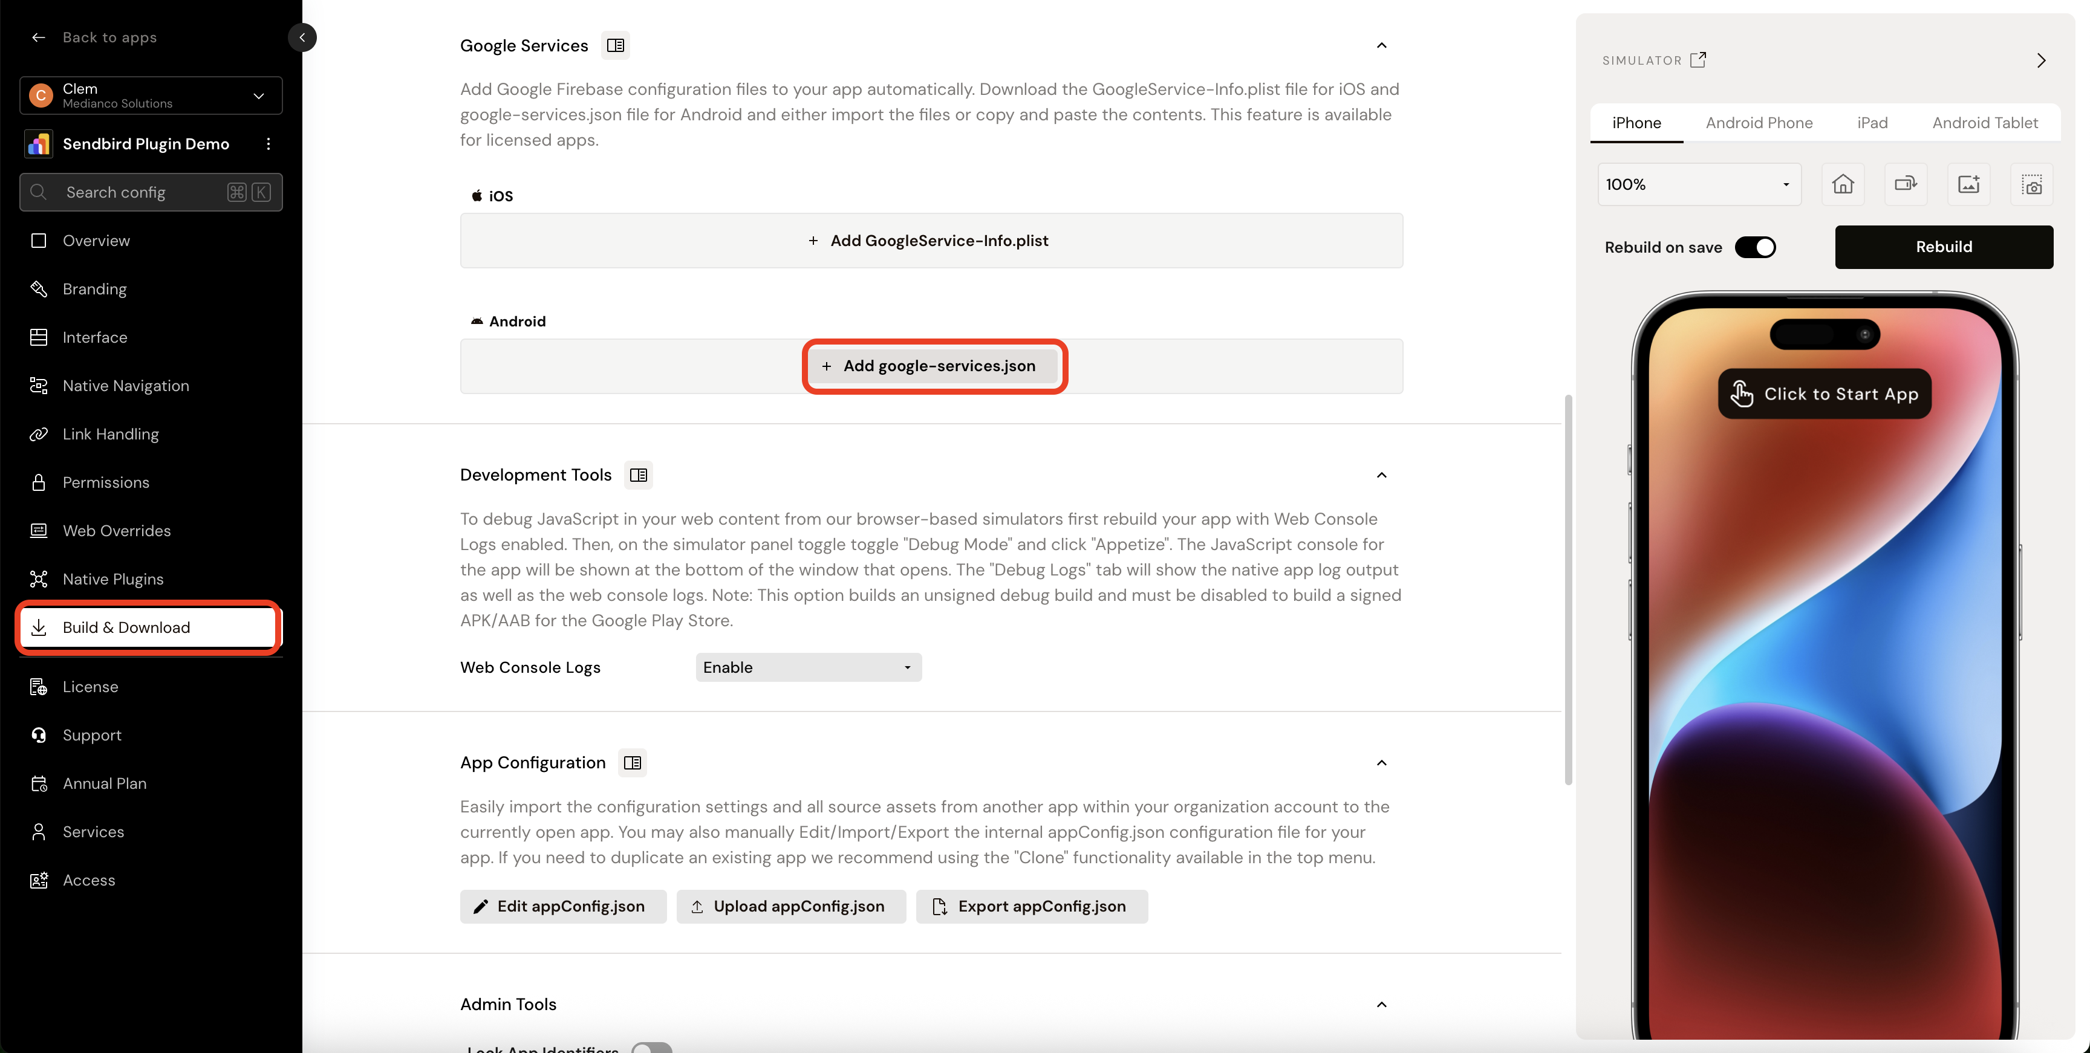Open the 100% zoom level dropdown
The width and height of the screenshot is (2090, 1053).
point(1699,184)
